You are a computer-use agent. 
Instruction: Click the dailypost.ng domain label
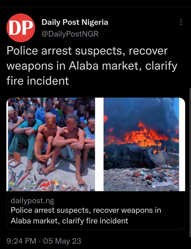coord(32,201)
